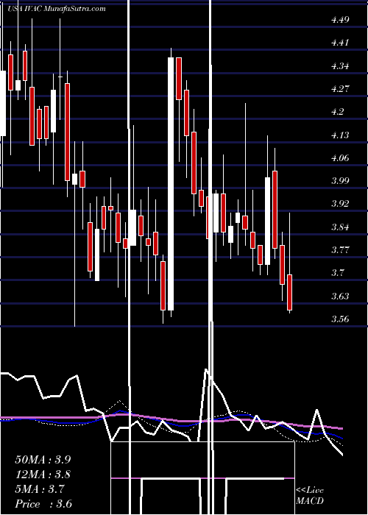Viewport: 368px width, 515px height.
Task: Click the <<Live MACD label
Action: coord(310,496)
